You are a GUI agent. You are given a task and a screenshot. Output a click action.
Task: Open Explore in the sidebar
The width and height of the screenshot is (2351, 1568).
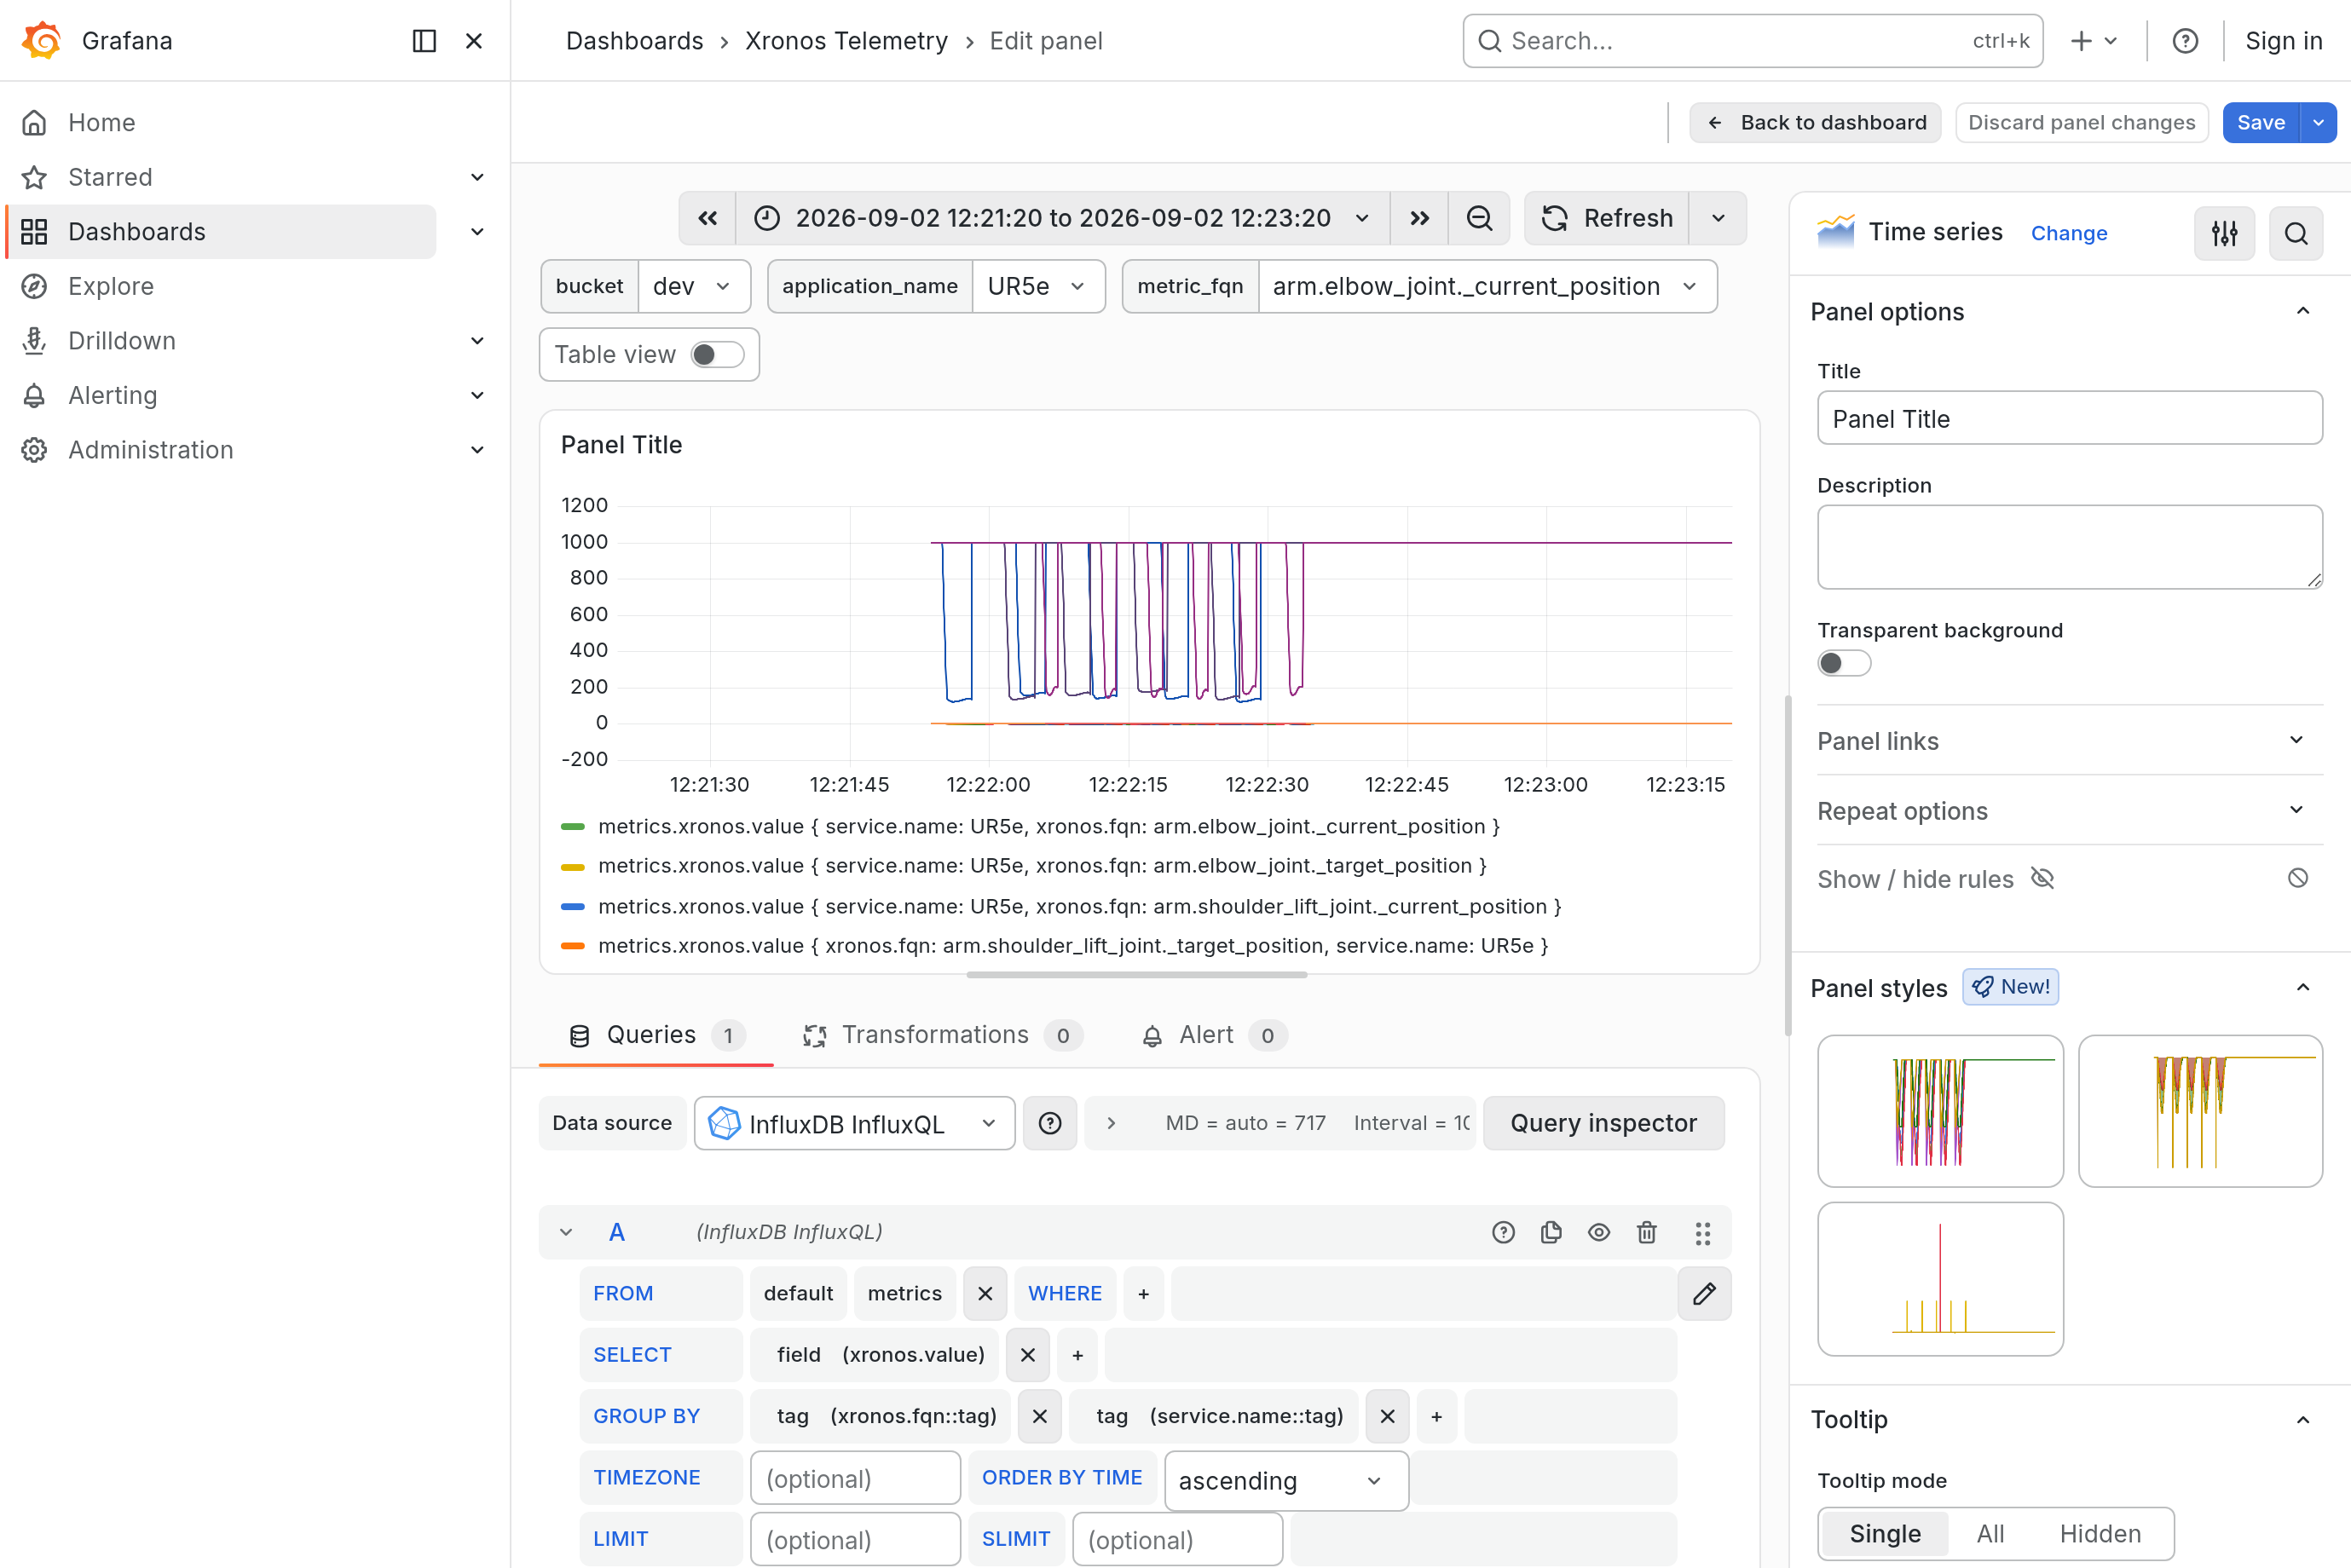point(111,286)
